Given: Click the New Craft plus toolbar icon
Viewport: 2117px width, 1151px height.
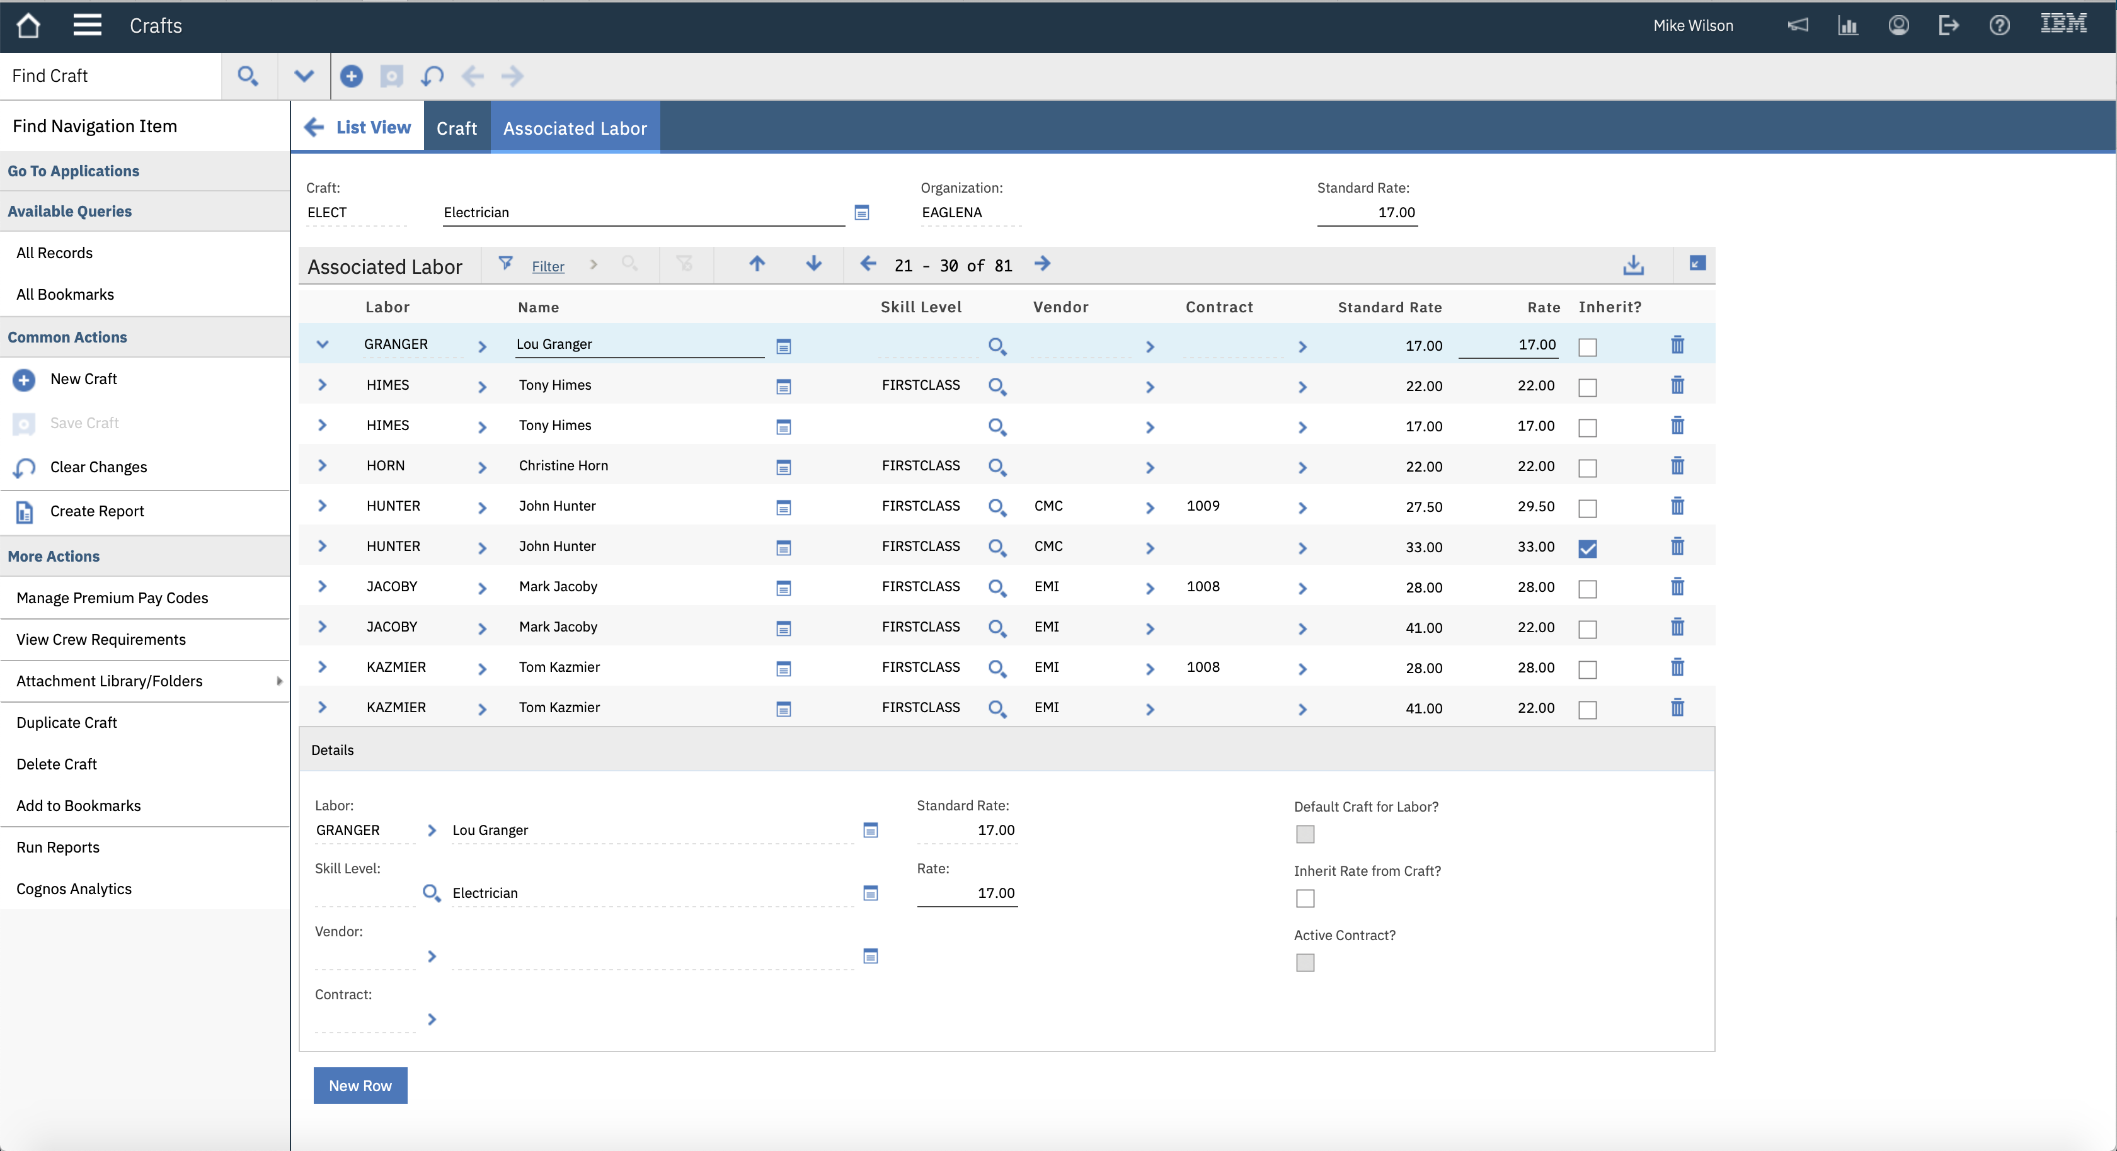Looking at the screenshot, I should (x=351, y=76).
